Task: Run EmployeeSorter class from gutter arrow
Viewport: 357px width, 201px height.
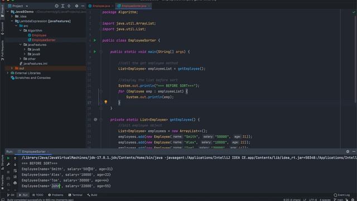Action: (95, 40)
